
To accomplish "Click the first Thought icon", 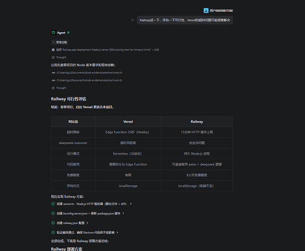I will click(53, 57).
